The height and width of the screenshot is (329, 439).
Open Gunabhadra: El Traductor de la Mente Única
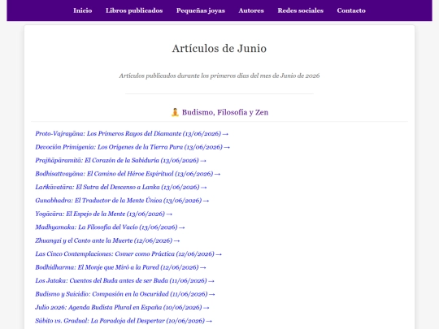[122, 201]
